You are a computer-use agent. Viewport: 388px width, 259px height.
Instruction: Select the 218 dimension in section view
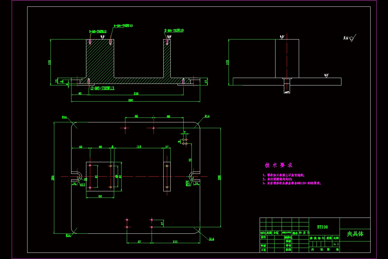[x=136, y=94]
